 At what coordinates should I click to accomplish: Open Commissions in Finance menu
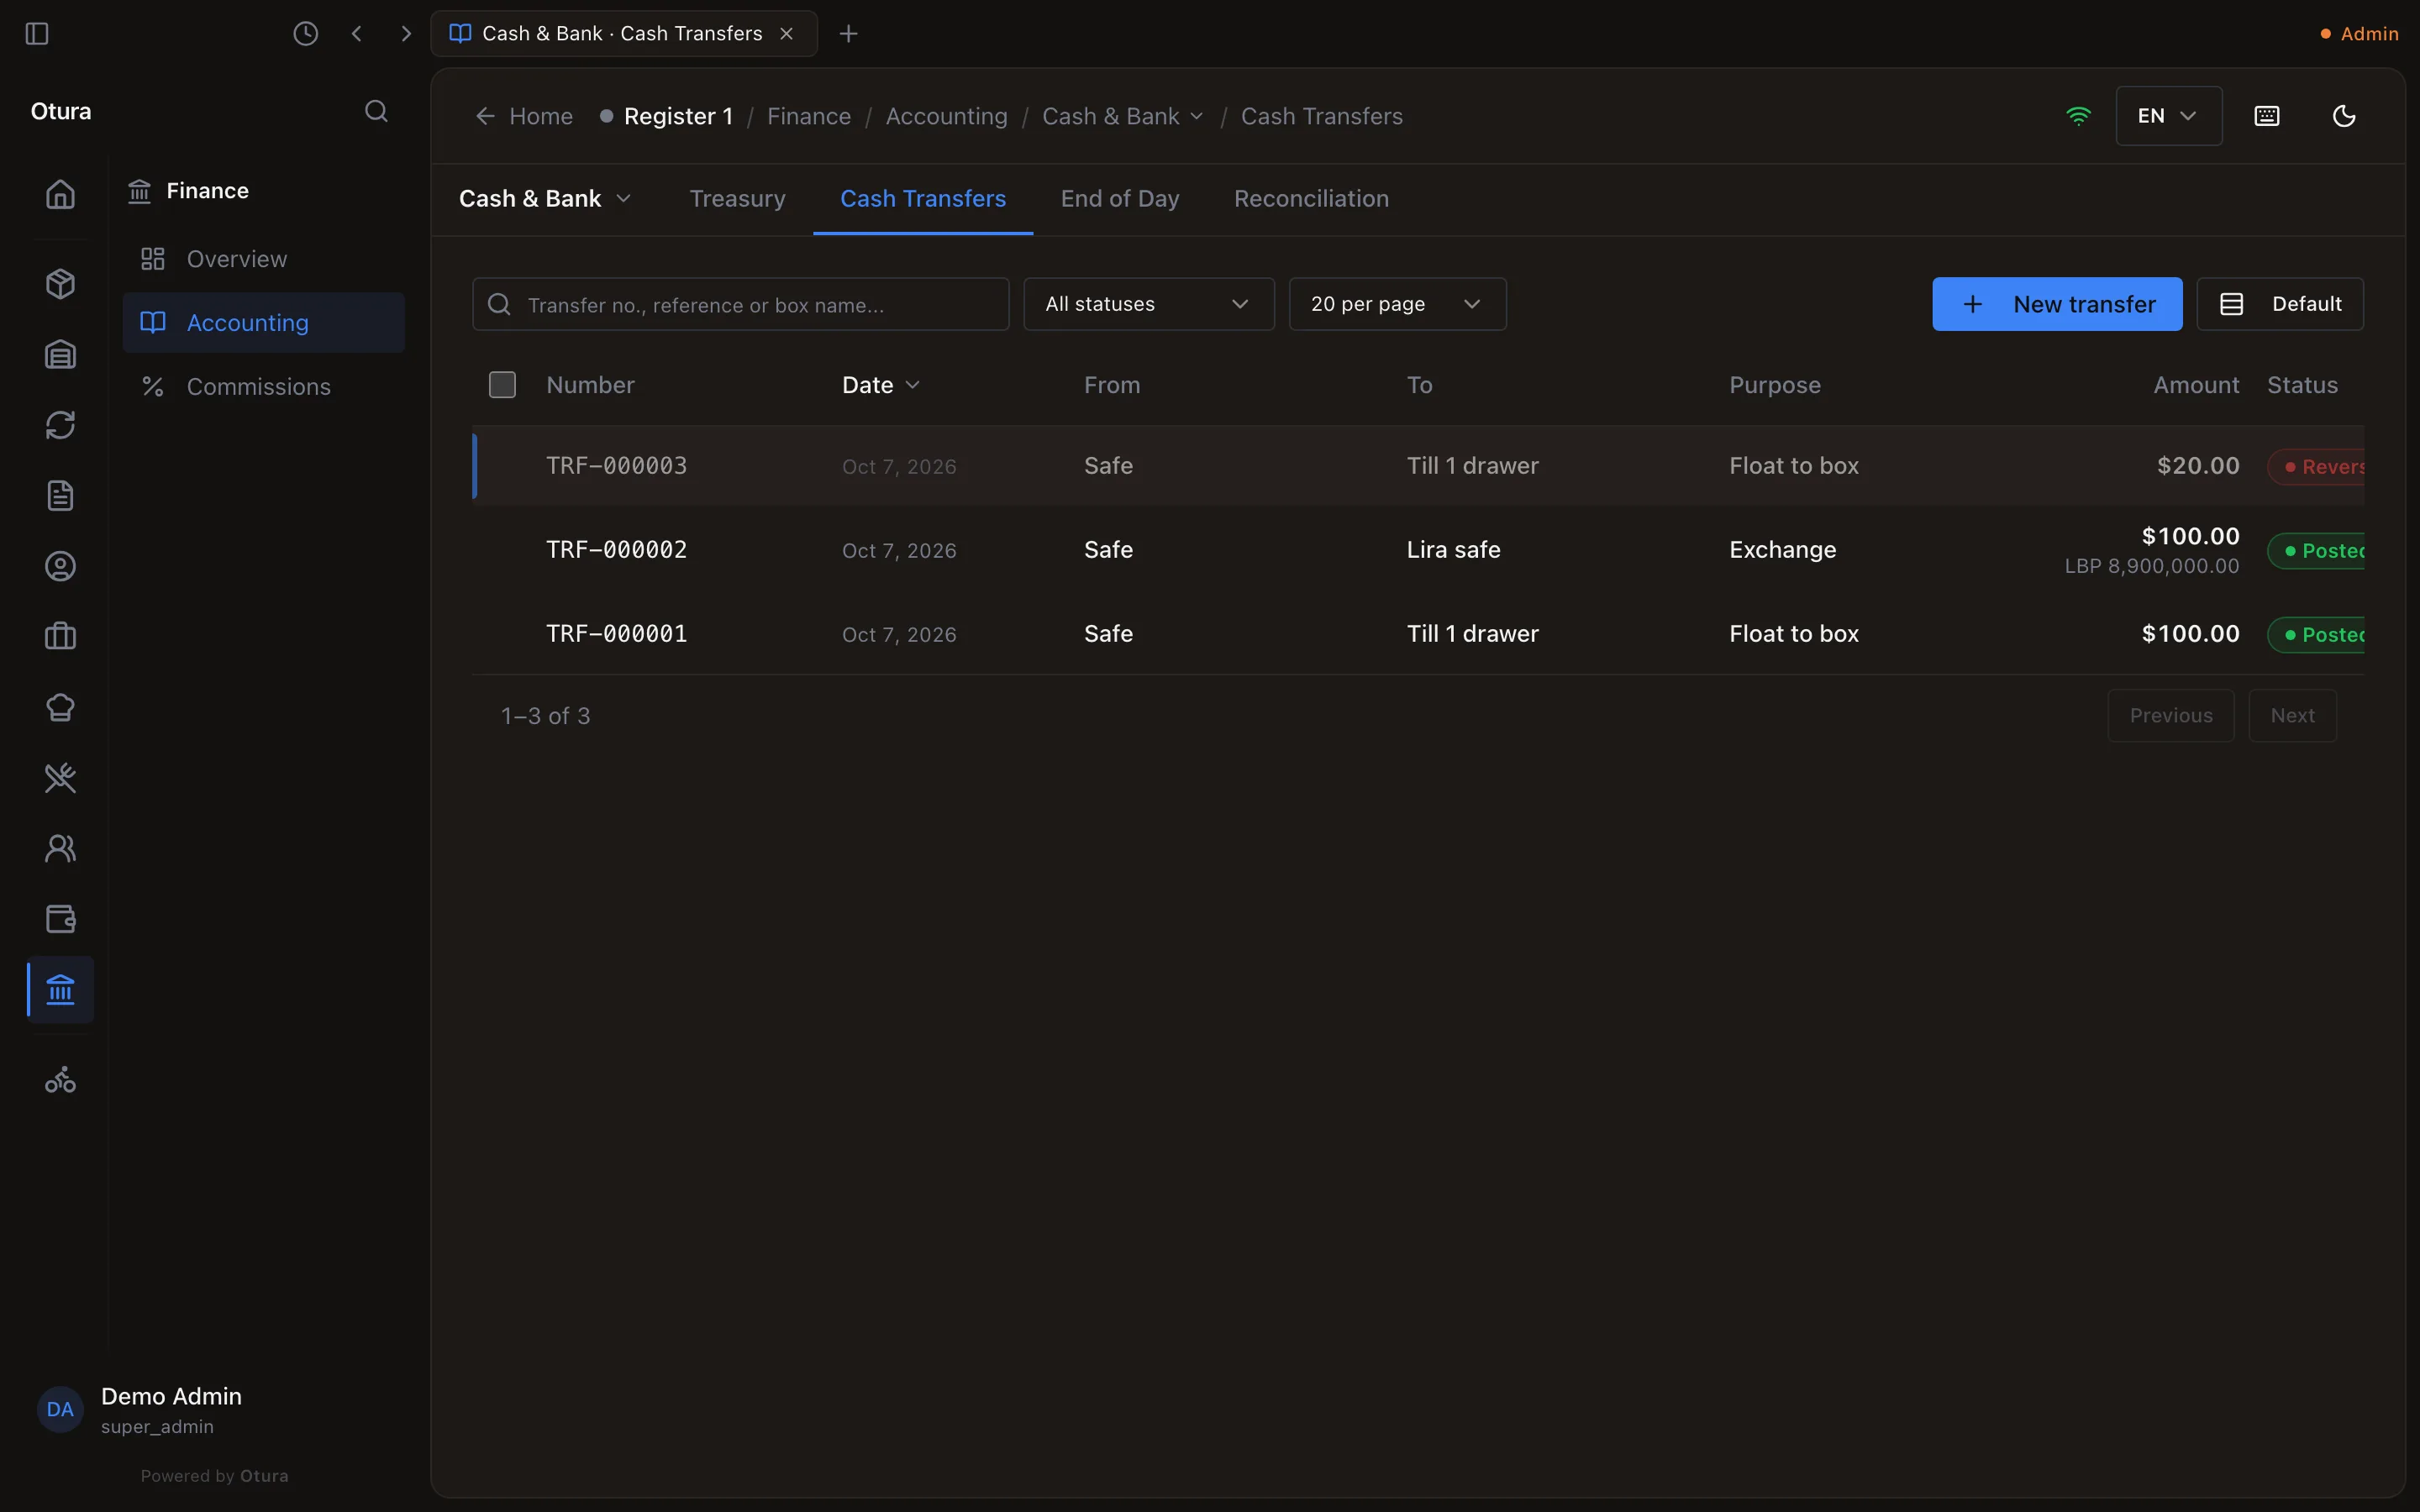[x=263, y=387]
